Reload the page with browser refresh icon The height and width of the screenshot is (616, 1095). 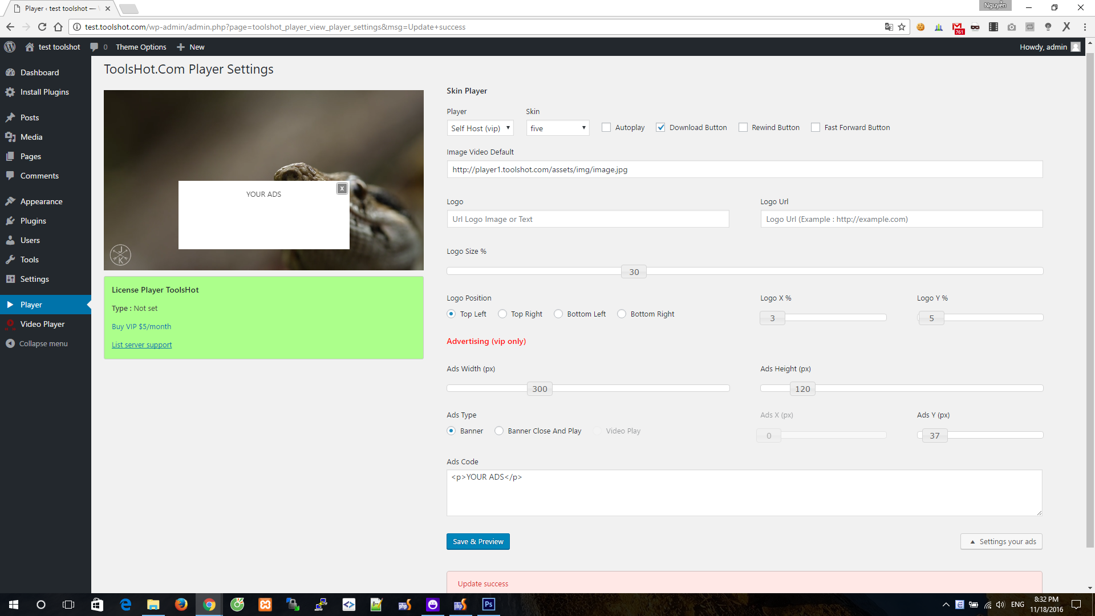[x=42, y=27]
